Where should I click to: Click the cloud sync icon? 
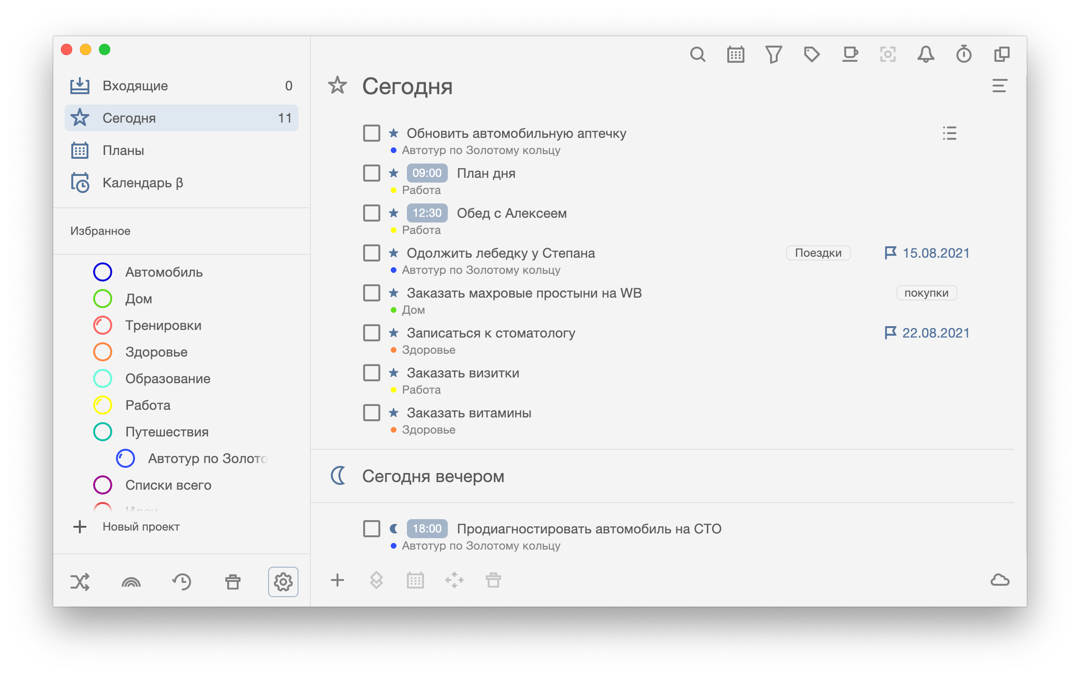[1000, 580]
